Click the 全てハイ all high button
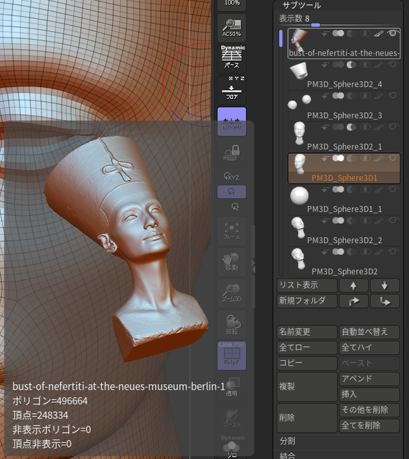The height and width of the screenshot is (459, 409). 369,348
